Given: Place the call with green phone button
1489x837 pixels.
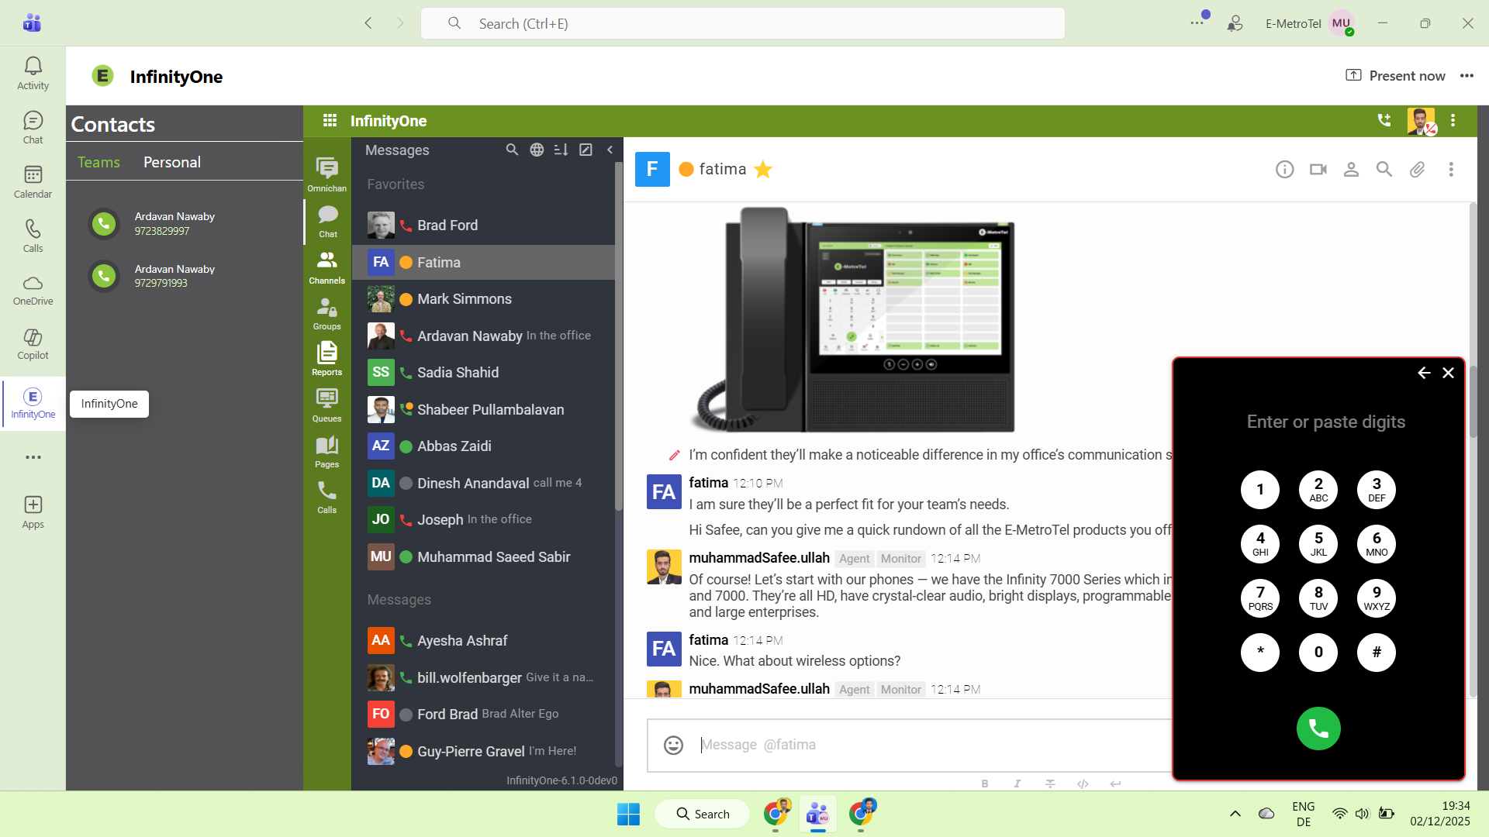Looking at the screenshot, I should click(x=1318, y=728).
